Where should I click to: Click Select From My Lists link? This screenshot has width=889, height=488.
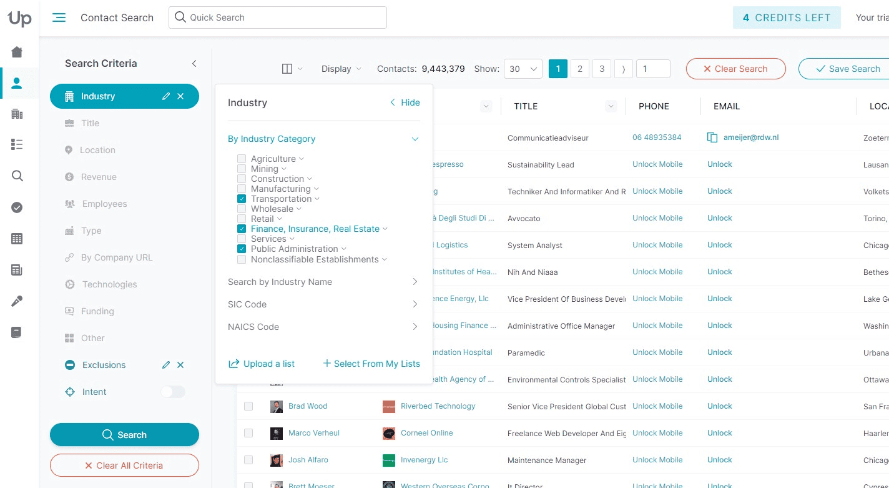pos(371,364)
